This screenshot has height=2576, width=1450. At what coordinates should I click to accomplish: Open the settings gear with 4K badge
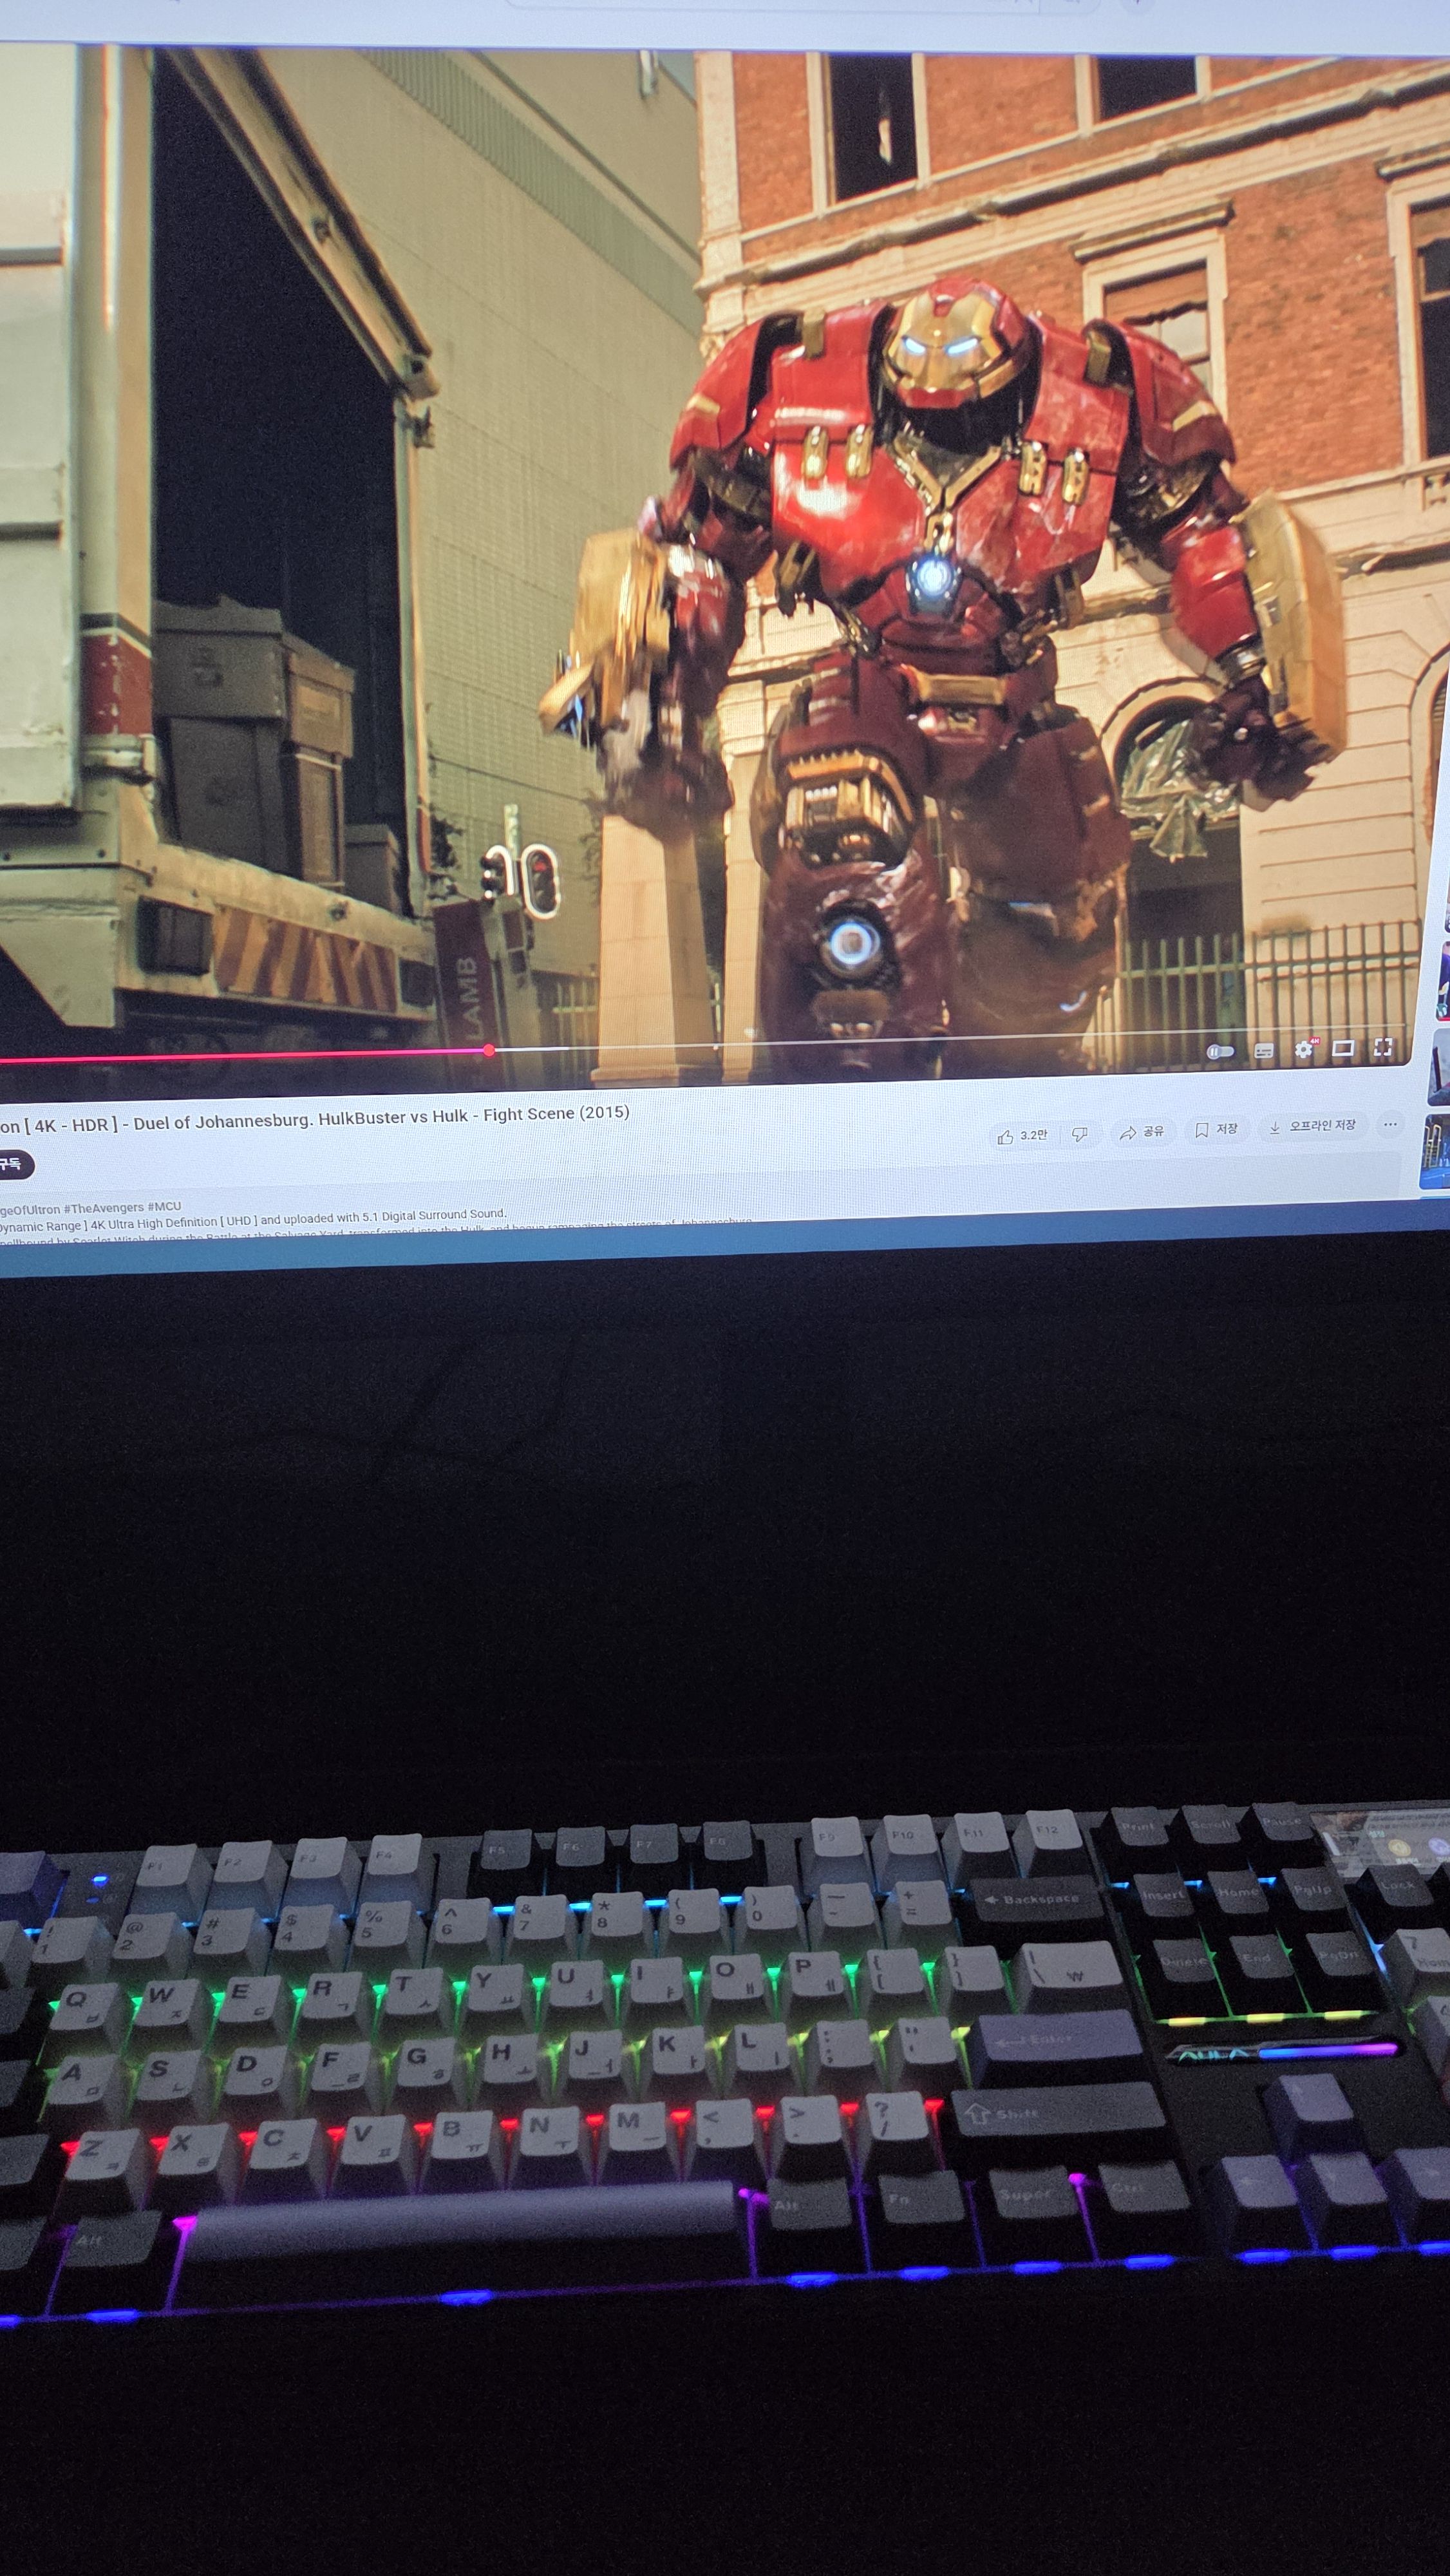(x=1304, y=1049)
